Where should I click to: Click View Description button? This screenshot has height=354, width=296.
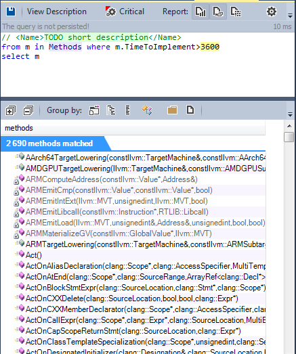coord(57,12)
